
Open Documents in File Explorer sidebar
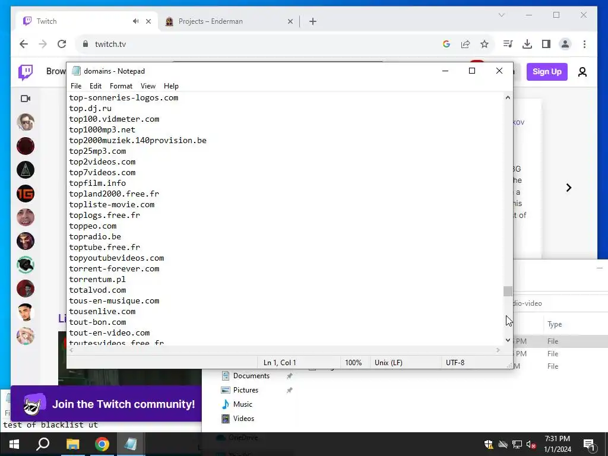[x=251, y=376]
